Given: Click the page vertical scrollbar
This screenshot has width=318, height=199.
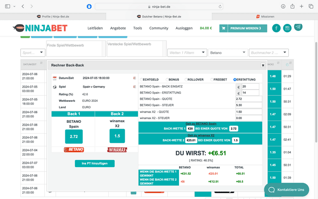Looking at the screenshot, I should click(316, 93).
